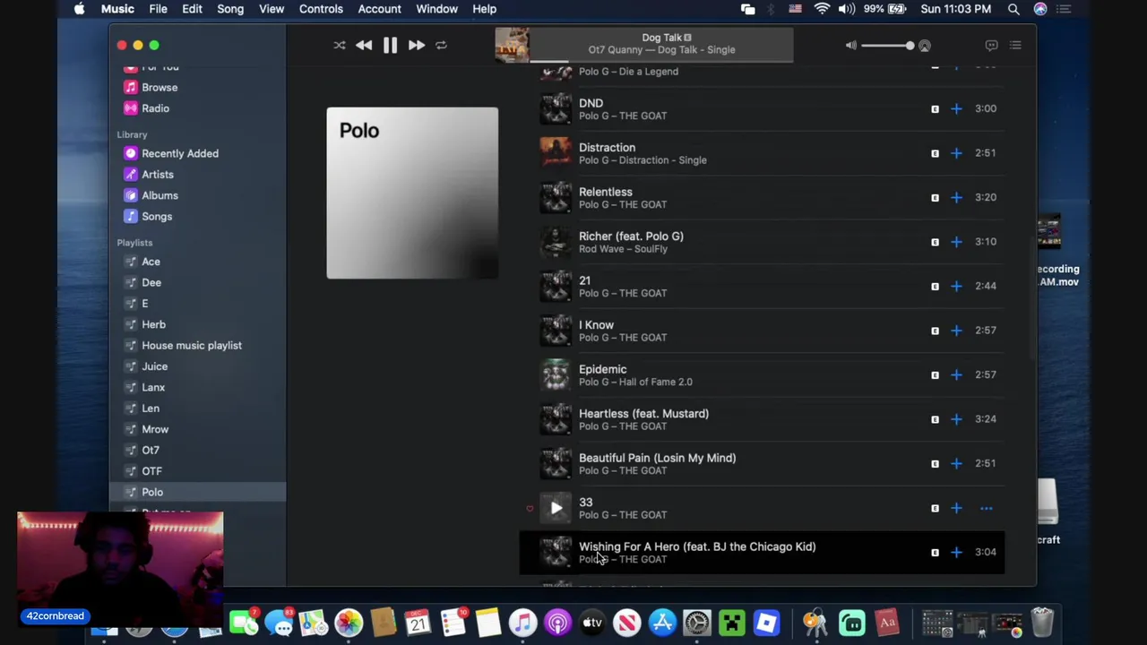Click the Polo playlist cover artwork
1147x645 pixels.
point(412,193)
